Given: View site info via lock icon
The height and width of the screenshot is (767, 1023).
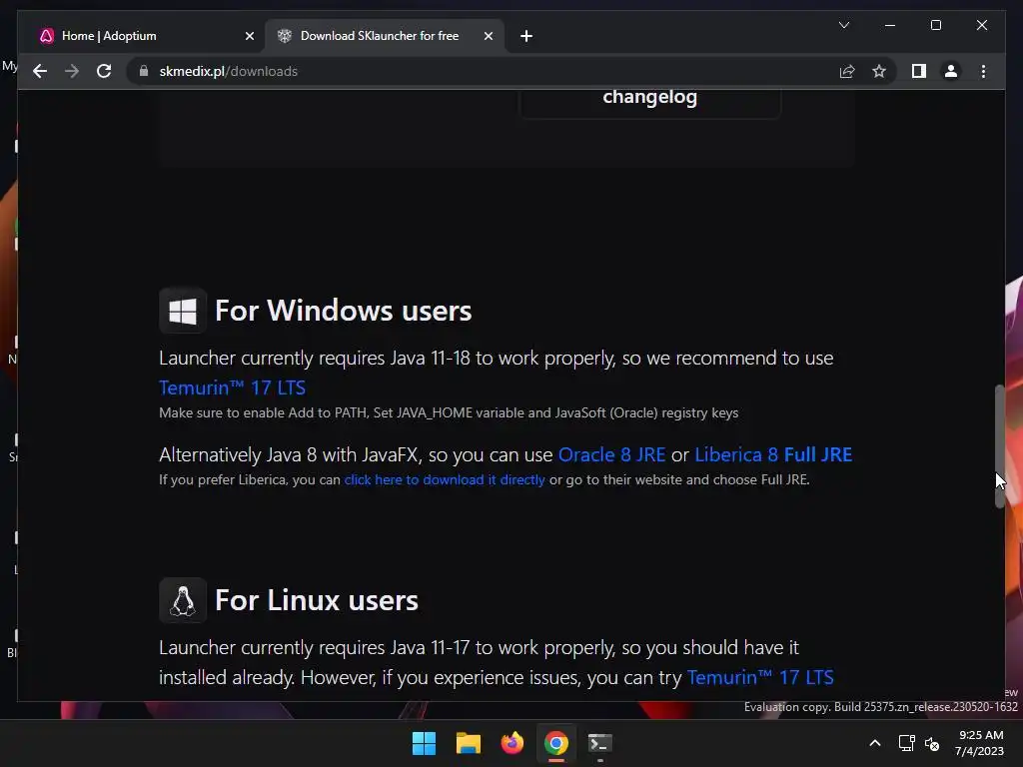Looking at the screenshot, I should pos(144,71).
